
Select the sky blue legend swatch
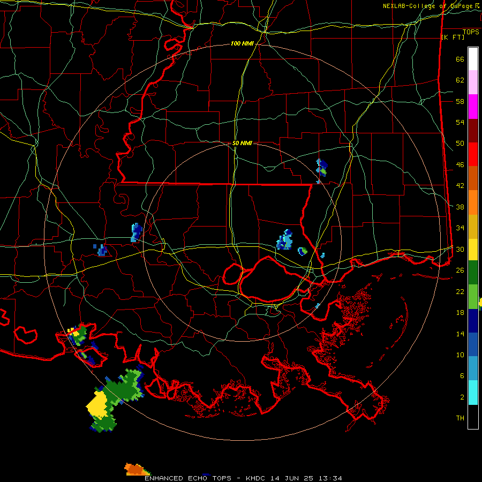point(473,368)
